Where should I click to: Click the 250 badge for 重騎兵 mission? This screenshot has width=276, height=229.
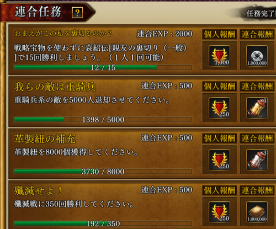[x=219, y=108]
